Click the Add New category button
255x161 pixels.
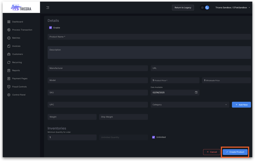(x=241, y=105)
